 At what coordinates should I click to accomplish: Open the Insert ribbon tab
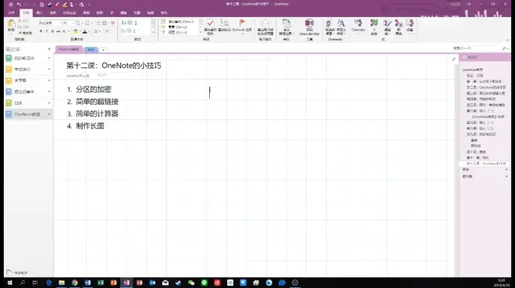(x=40, y=12)
